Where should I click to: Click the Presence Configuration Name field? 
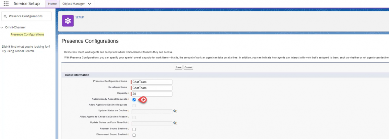point(152,82)
